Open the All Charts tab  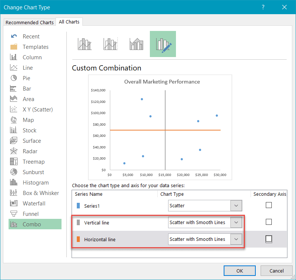(x=69, y=22)
